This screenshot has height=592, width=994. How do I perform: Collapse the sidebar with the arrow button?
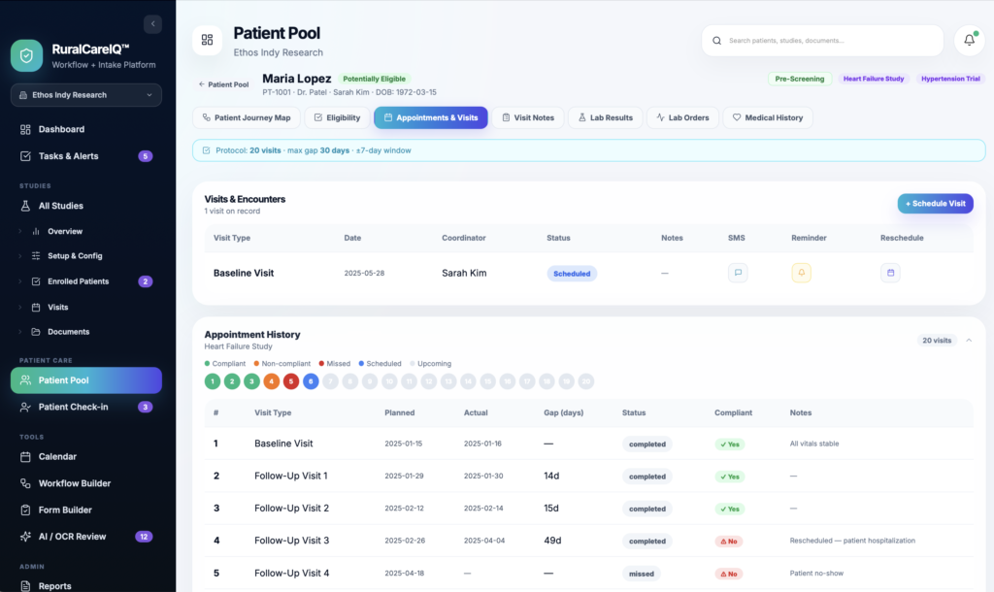pyautogui.click(x=152, y=24)
